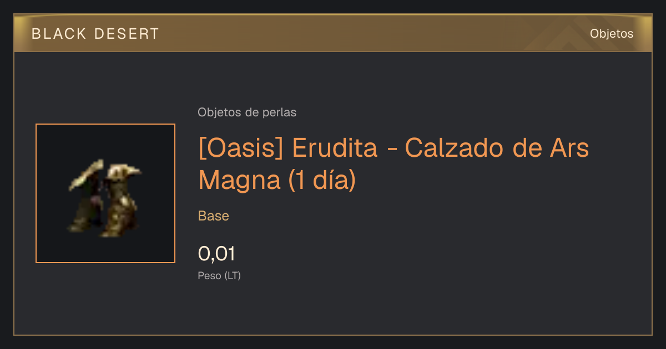This screenshot has width=666, height=349.
Task: Click the 0,01 weight value
Action: [x=216, y=254]
